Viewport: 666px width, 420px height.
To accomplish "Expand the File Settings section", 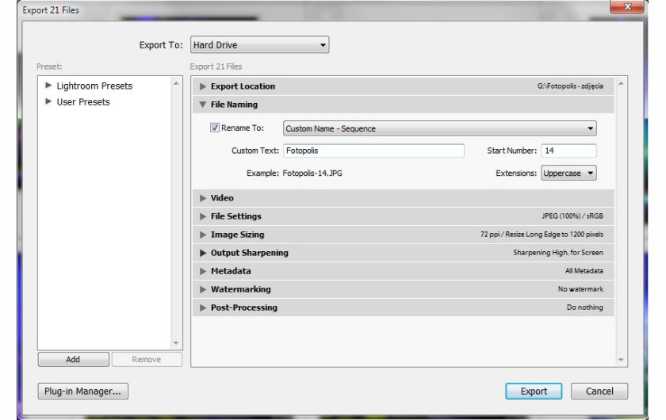I will tap(203, 216).
